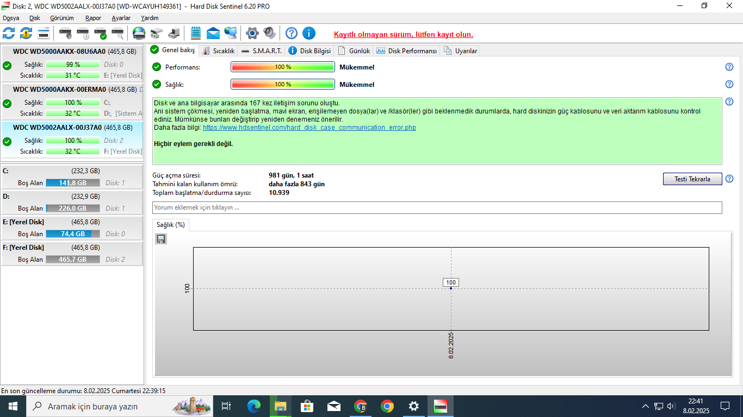Open the Disk Bilgisi tab
Viewport: 743px width, 417px height.
pyautogui.click(x=309, y=50)
